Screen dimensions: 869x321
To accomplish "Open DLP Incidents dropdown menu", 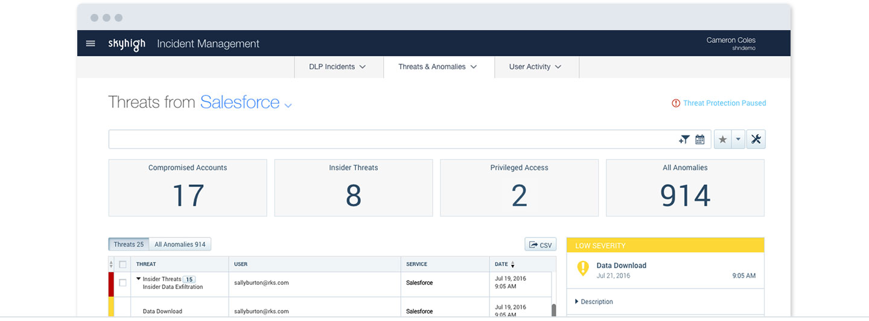I will (x=339, y=67).
